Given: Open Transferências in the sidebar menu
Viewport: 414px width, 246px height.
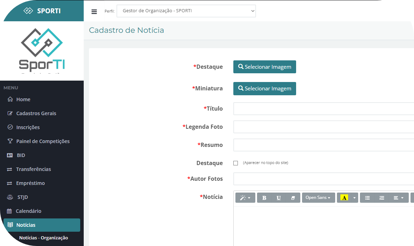Looking at the screenshot, I should (33, 169).
